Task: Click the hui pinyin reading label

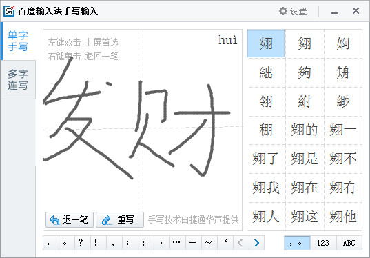Action: 227,40
